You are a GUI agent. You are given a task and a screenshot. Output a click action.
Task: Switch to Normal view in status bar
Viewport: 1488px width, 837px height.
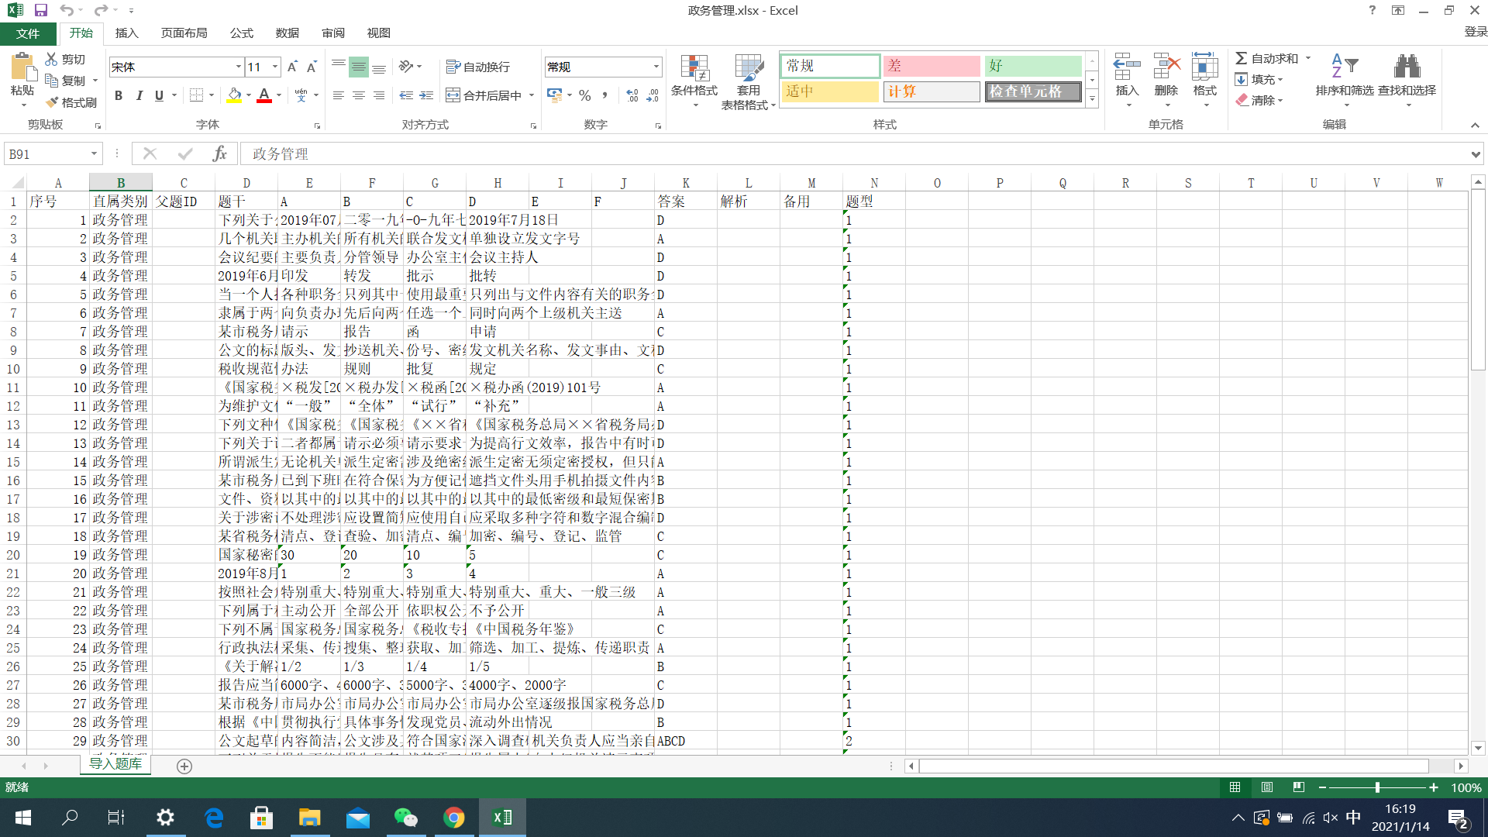(x=1235, y=787)
